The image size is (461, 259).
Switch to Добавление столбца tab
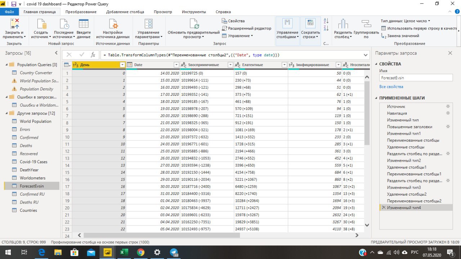(x=125, y=12)
